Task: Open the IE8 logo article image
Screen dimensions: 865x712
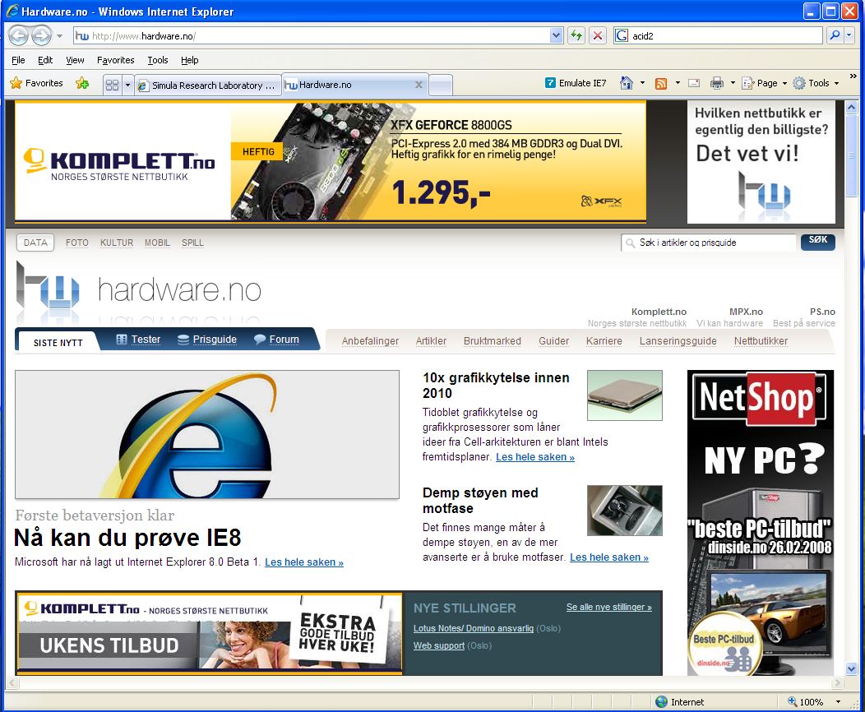Action: pyautogui.click(x=207, y=435)
